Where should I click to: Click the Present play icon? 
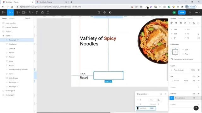tap(190, 13)
